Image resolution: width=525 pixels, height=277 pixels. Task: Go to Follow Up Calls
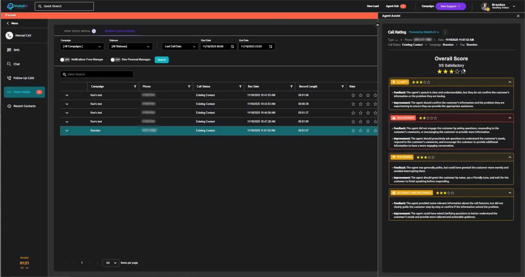tap(23, 78)
